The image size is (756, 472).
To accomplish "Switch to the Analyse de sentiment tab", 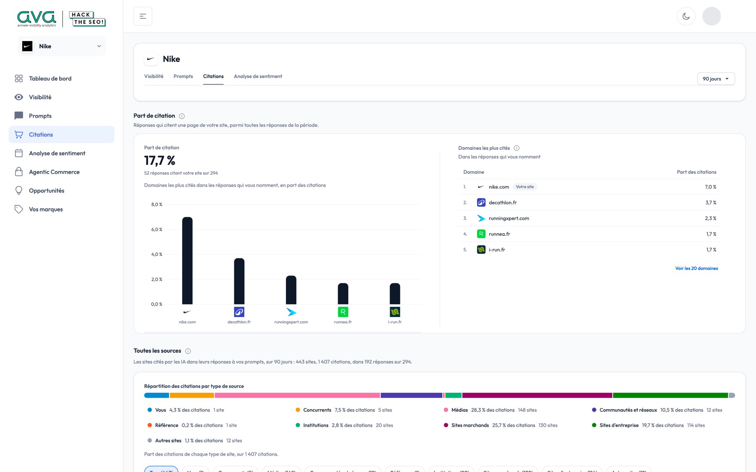I will click(258, 76).
